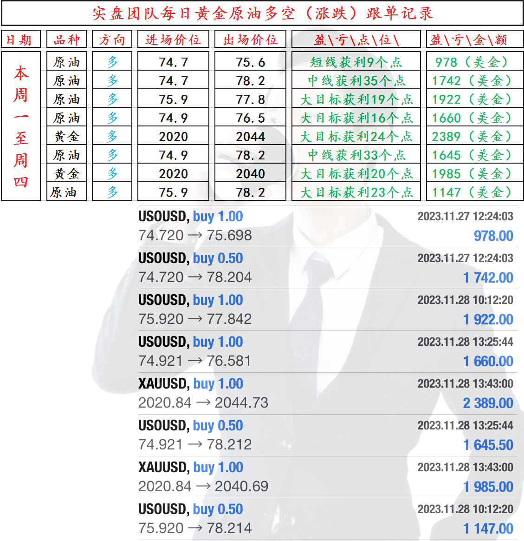Open the trade priced 75.920 → 77.842
Image resolution: width=524 pixels, height=541 pixels.
tap(328, 310)
